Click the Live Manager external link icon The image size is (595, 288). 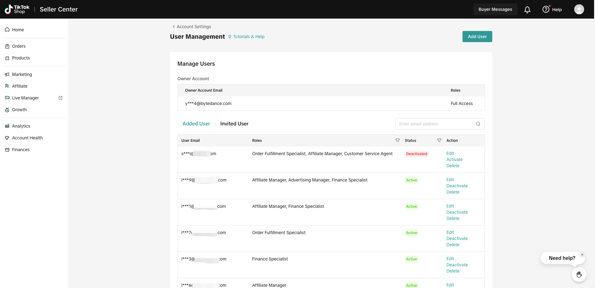point(61,98)
